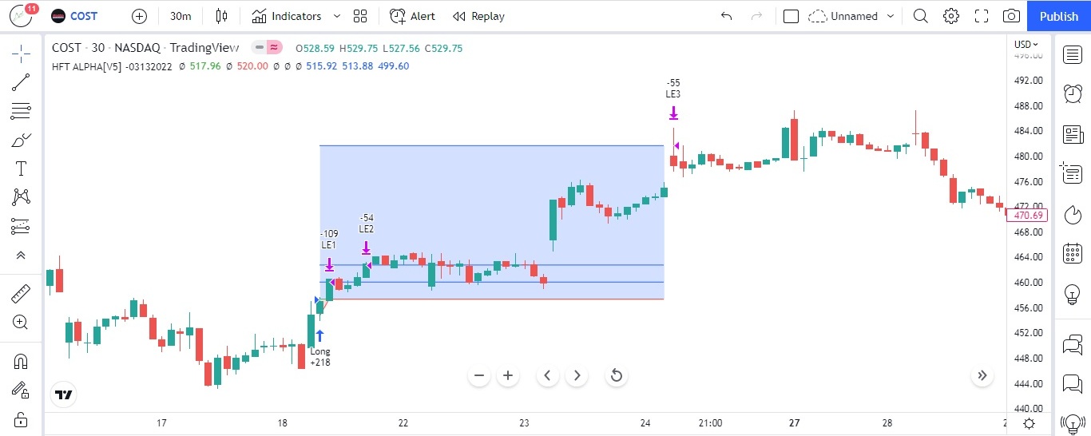Image resolution: width=1091 pixels, height=436 pixels.
Task: Open the watchlist panel icon
Action: [1073, 54]
